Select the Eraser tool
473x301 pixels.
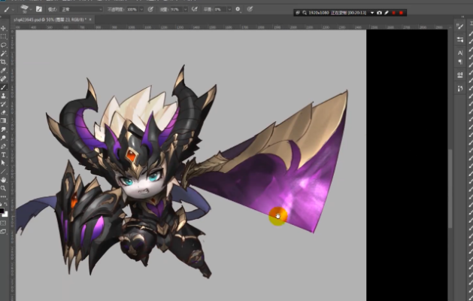tap(3, 112)
